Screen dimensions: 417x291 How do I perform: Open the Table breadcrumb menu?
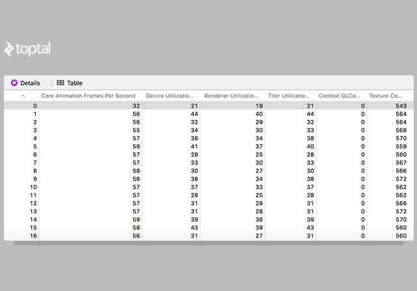click(x=75, y=83)
